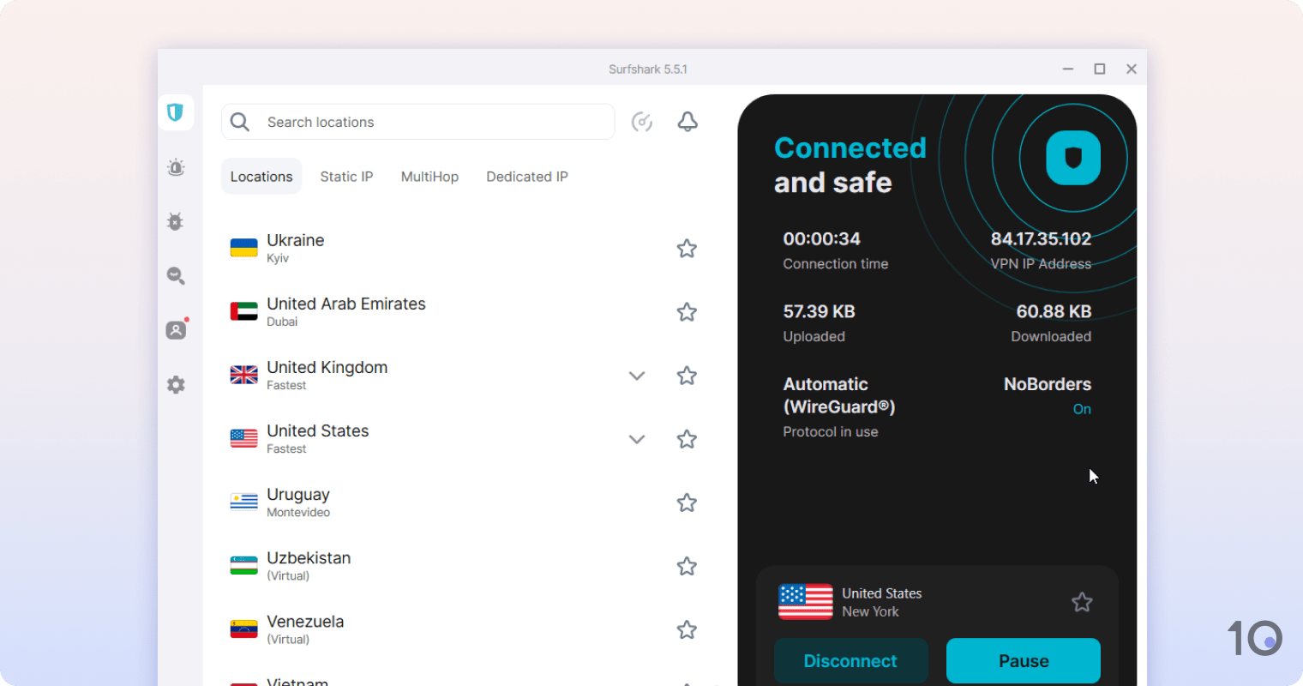Run a speed test using the gauge icon
Viewport: 1303px width, 686px height.
point(642,121)
